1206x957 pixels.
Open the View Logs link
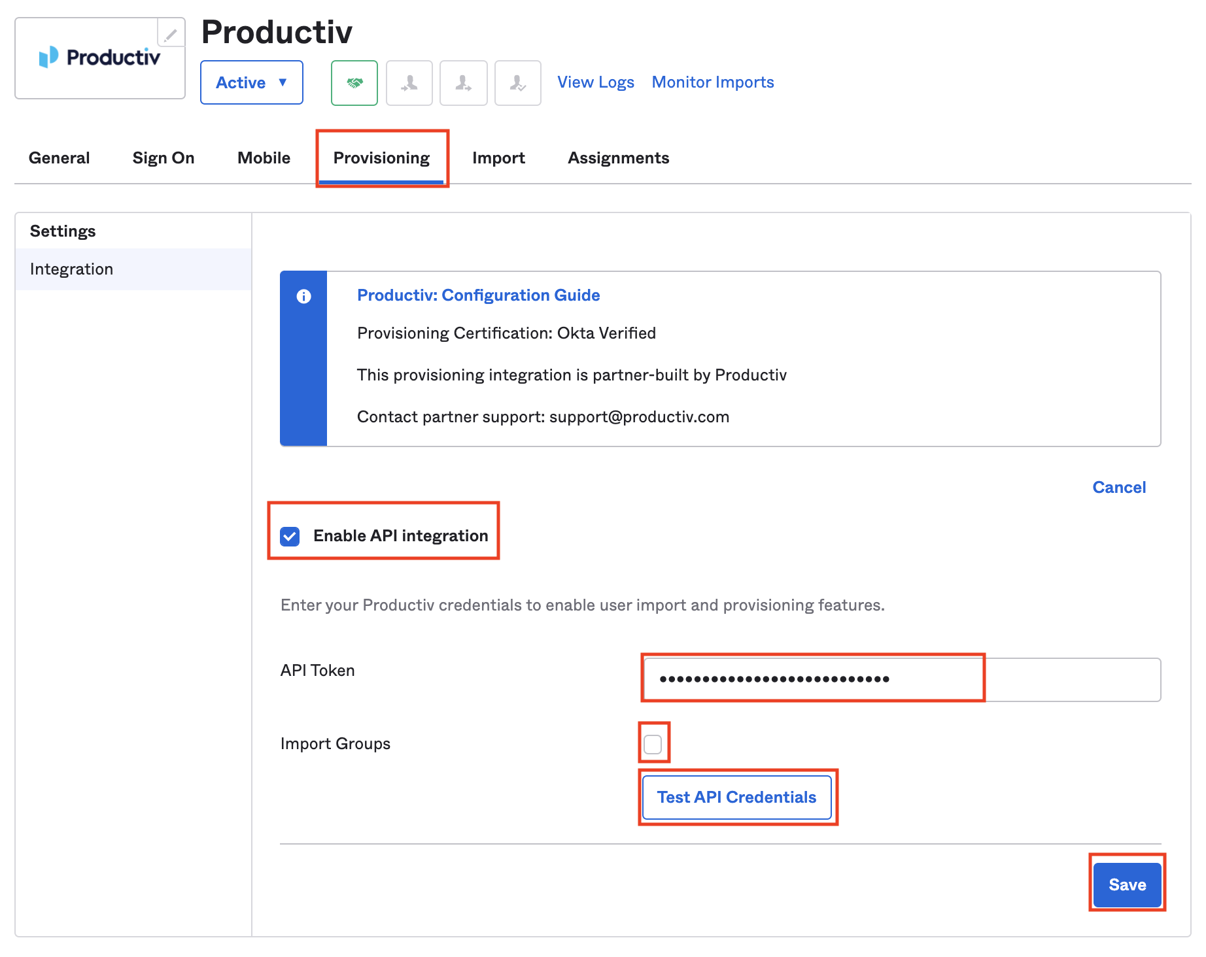tap(595, 82)
